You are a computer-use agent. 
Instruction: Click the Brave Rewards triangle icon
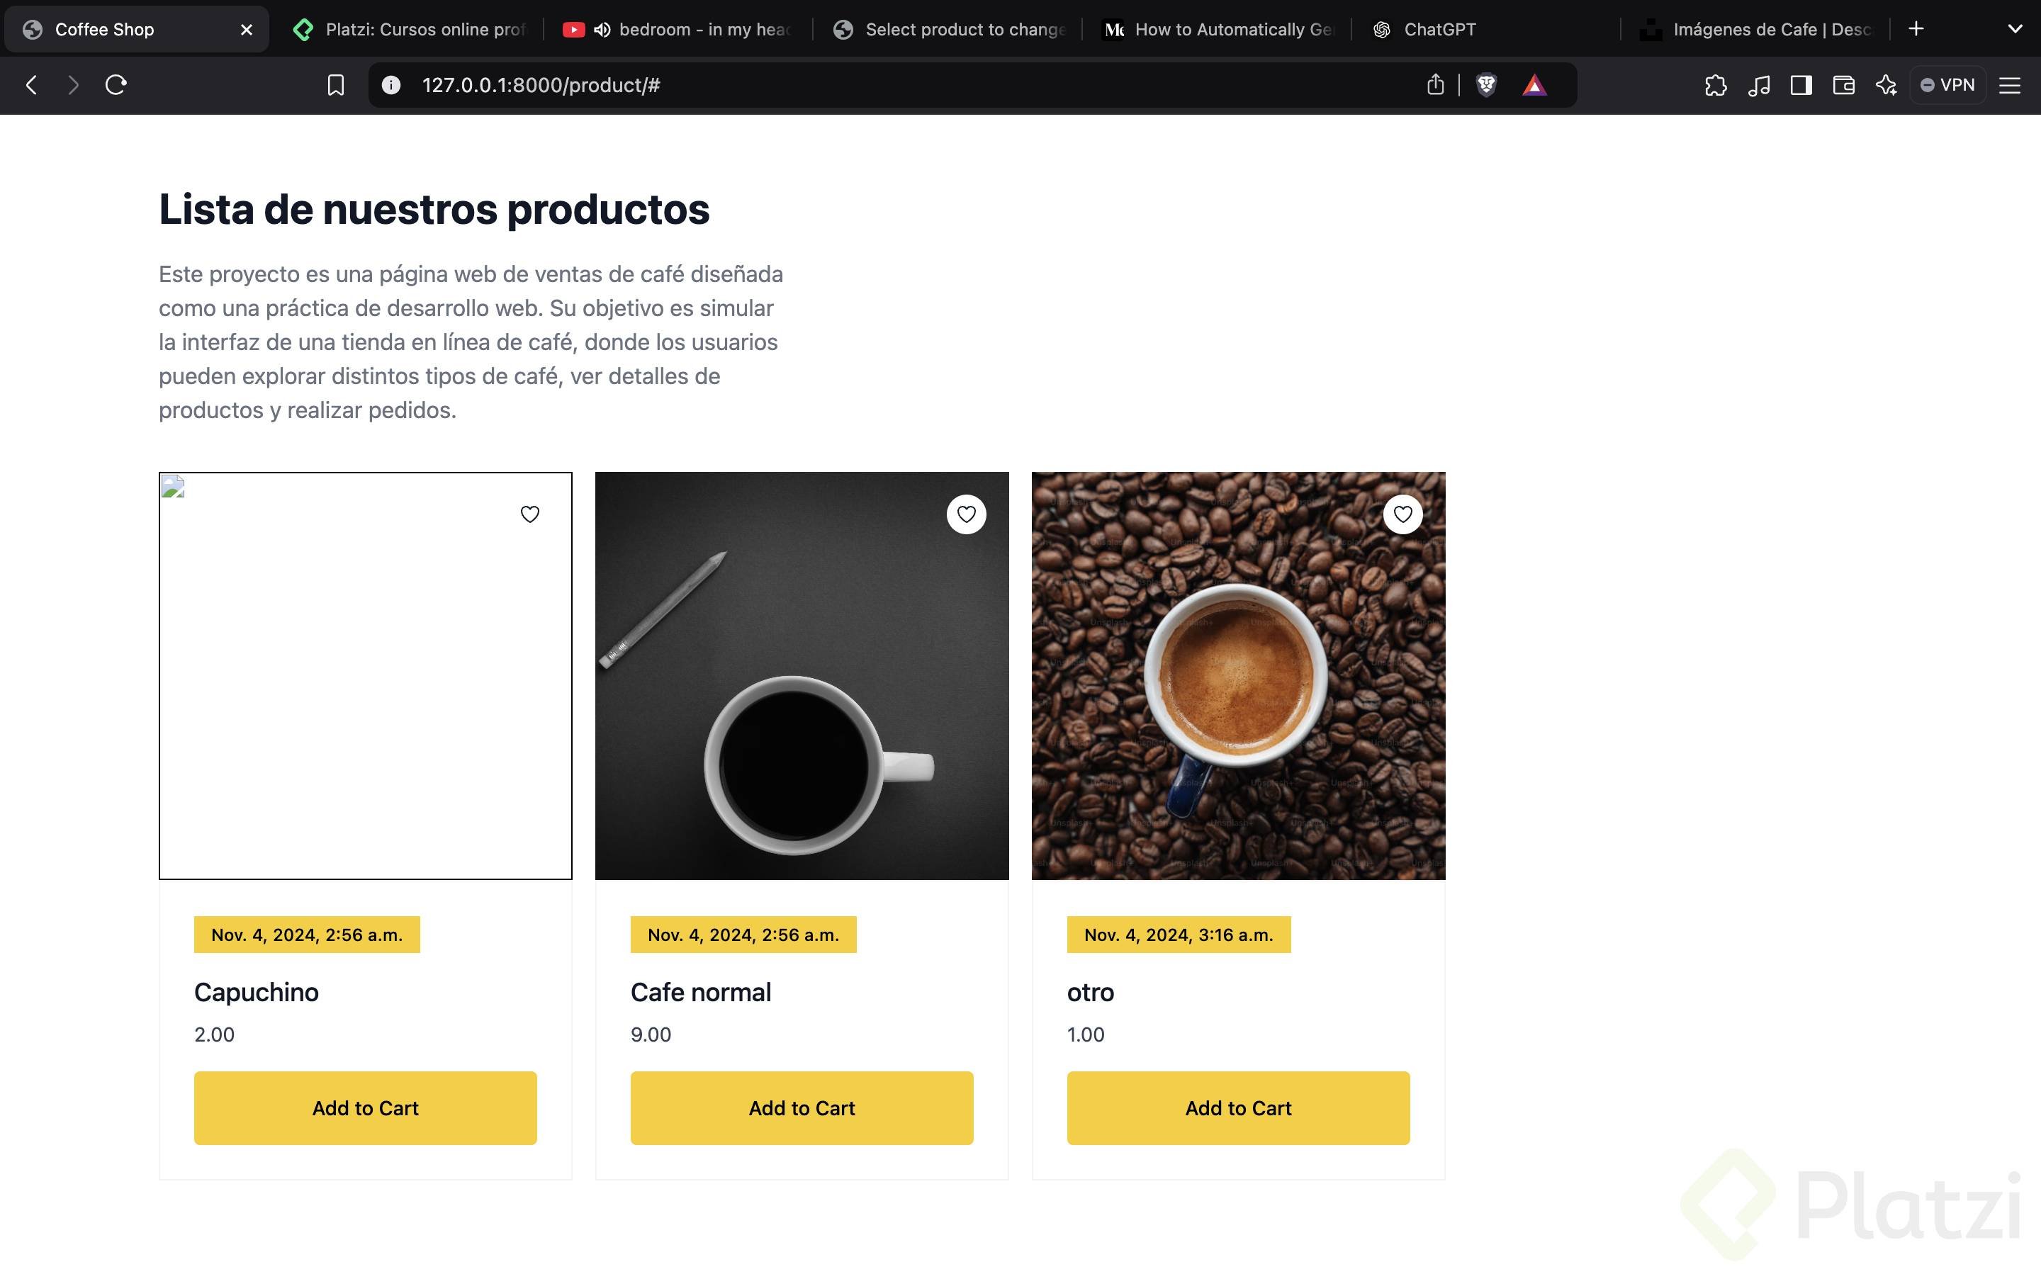[x=1534, y=85]
